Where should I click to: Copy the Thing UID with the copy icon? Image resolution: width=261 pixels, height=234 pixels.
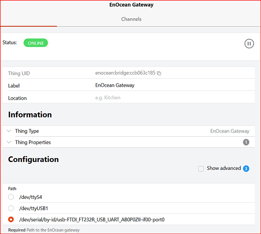click(x=159, y=73)
